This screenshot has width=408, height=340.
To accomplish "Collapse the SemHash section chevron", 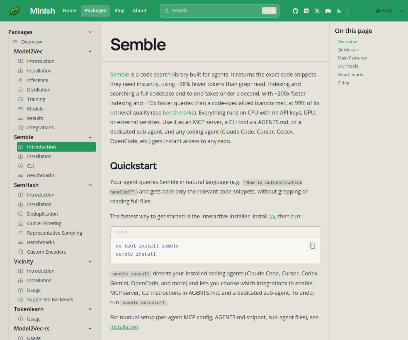I will (x=90, y=185).
